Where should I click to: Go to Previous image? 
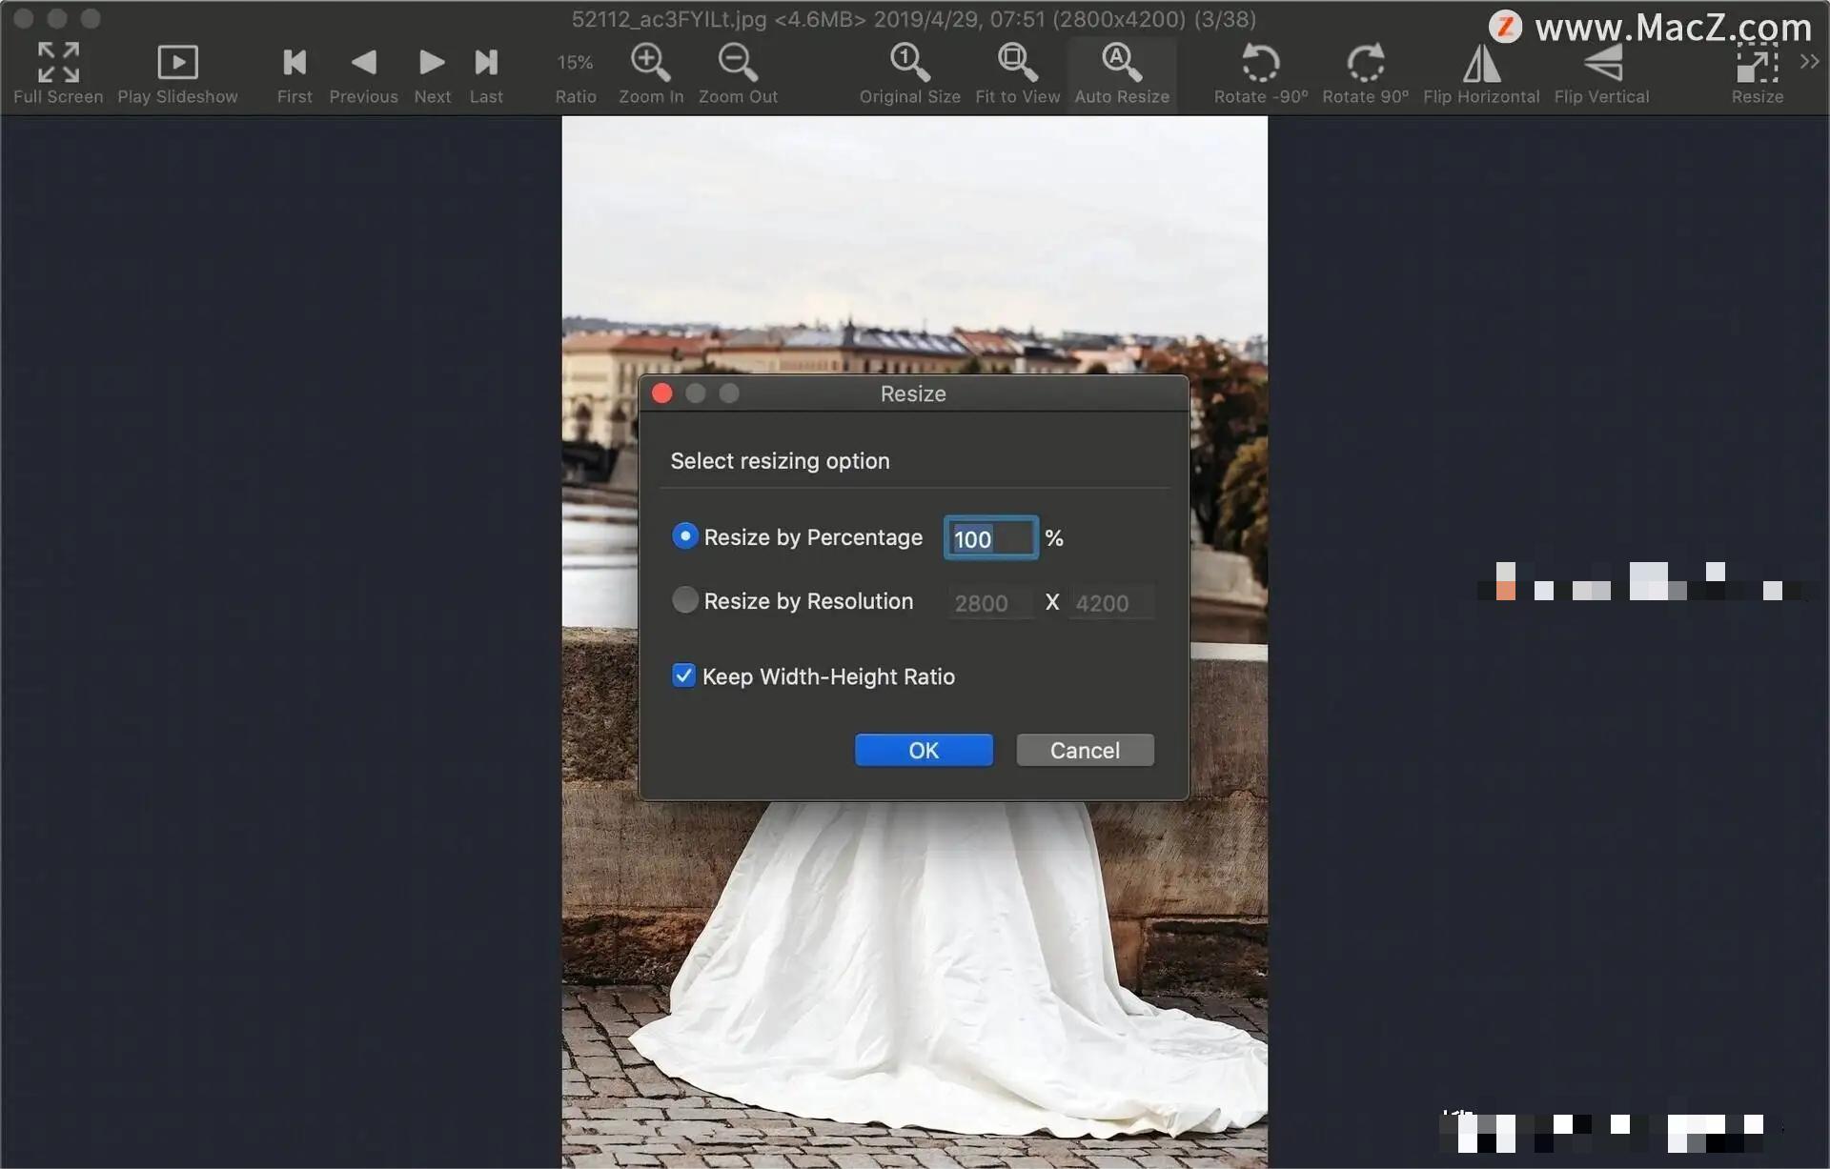point(363,63)
